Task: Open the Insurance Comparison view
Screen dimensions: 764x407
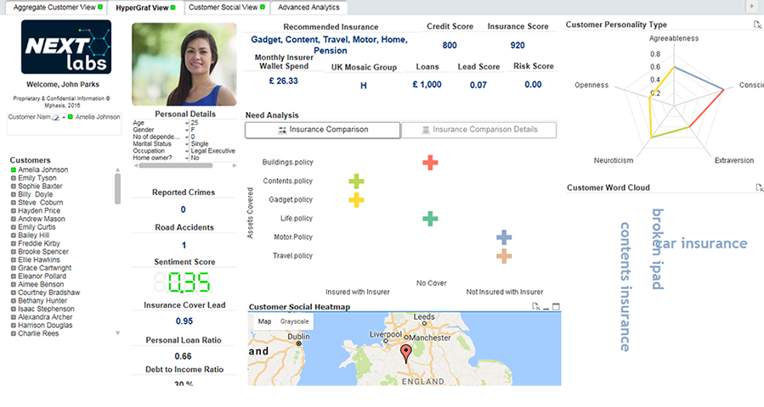Action: (x=323, y=130)
